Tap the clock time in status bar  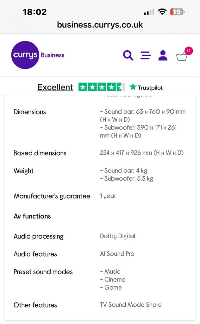[x=35, y=12]
